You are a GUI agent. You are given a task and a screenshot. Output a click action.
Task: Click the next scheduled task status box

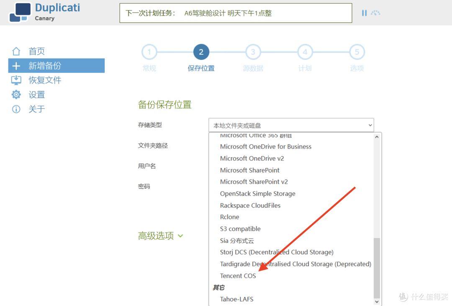[x=236, y=13]
